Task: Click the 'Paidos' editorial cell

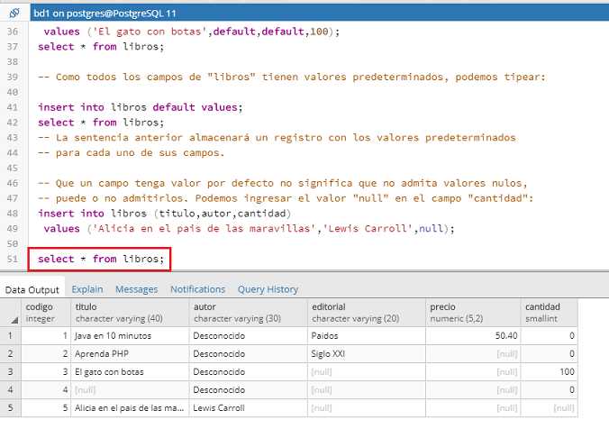Action: tap(367, 336)
